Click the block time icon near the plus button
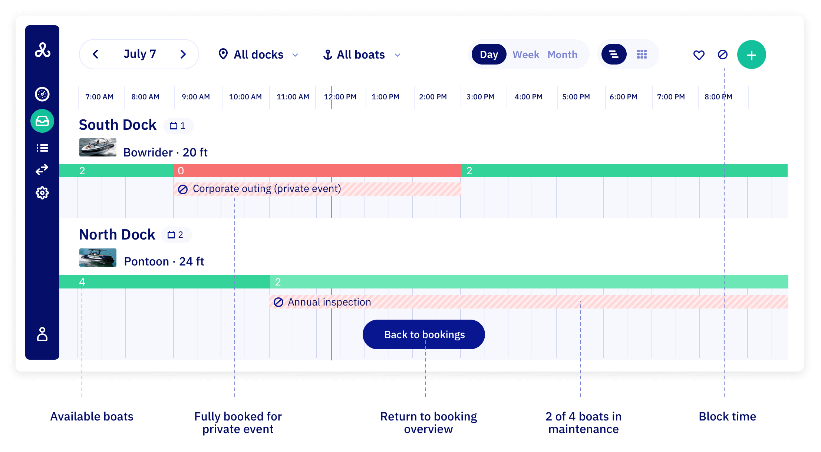Screen dimensions: 821x452 723,55
